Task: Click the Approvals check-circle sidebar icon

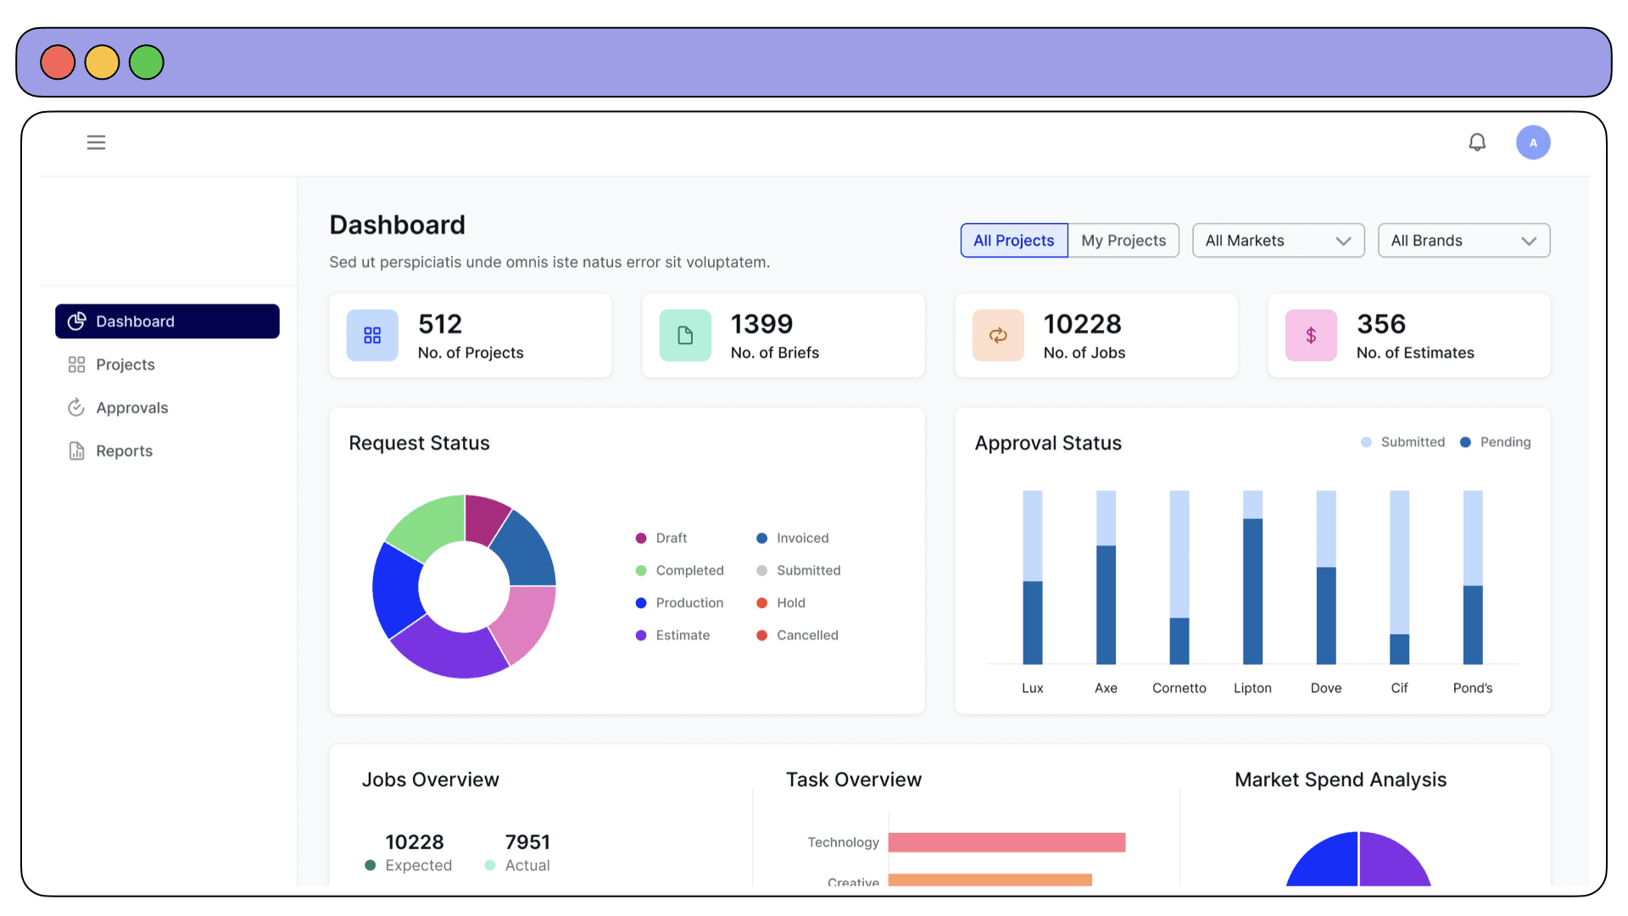Action: tap(76, 408)
